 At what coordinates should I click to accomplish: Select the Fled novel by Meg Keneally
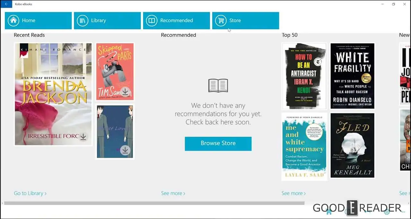(x=353, y=145)
